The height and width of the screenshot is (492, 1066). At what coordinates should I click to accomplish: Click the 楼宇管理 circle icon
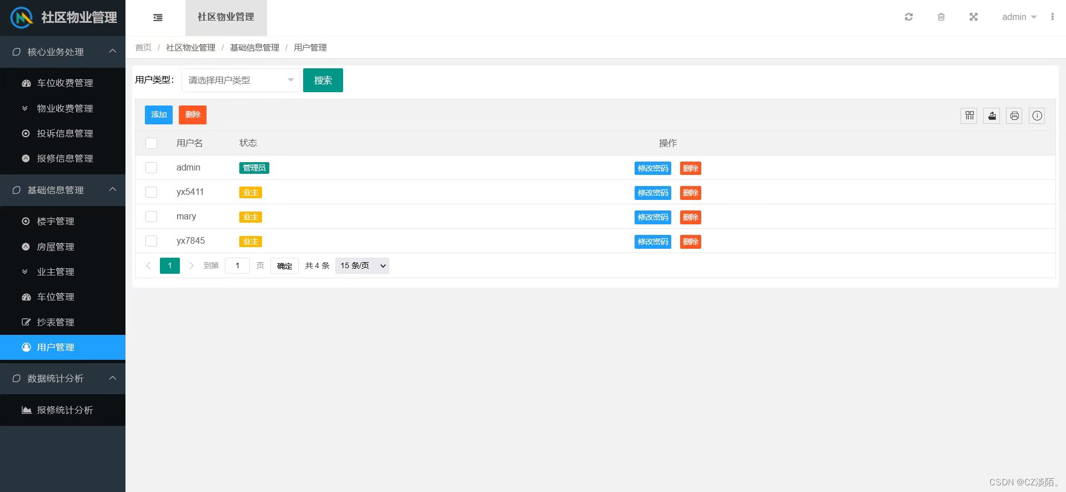click(26, 221)
